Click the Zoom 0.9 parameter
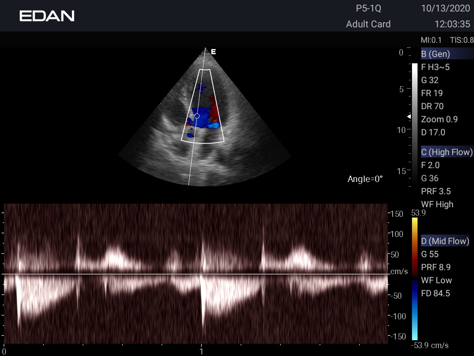The height and width of the screenshot is (356, 474). 439,119
